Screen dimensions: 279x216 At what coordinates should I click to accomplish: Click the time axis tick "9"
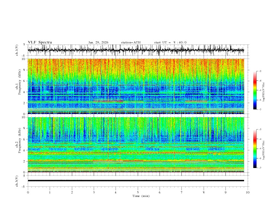point(225,192)
